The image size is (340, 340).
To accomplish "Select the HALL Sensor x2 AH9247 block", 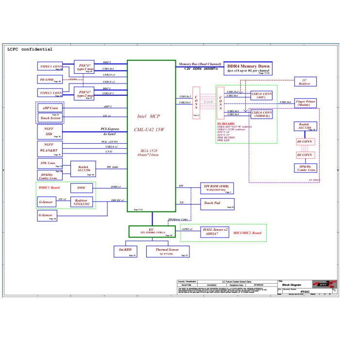I will tap(215, 232).
